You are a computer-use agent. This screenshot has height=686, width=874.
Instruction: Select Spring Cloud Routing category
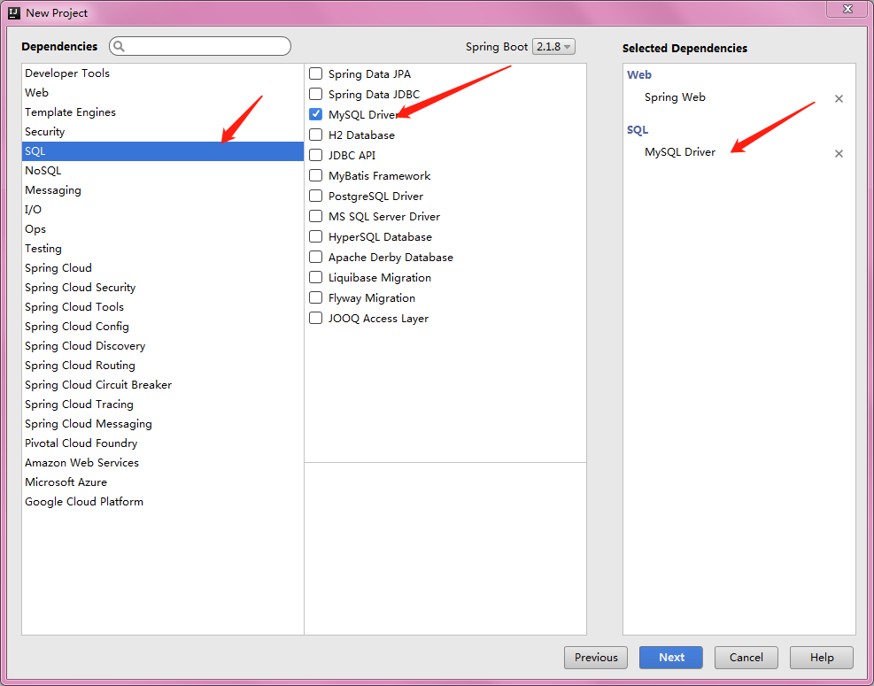tap(163, 366)
